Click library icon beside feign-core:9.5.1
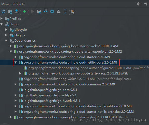The height and width of the screenshot is (125, 149). (x=21, y=90)
